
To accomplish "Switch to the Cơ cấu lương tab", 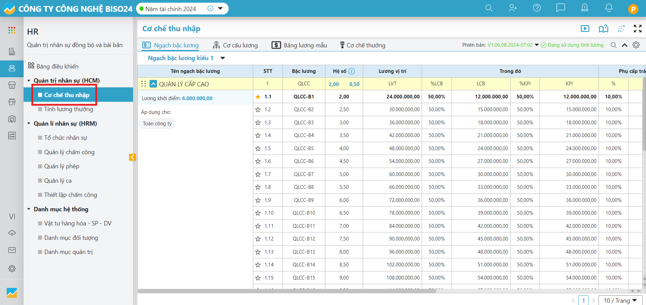I will (235, 45).
